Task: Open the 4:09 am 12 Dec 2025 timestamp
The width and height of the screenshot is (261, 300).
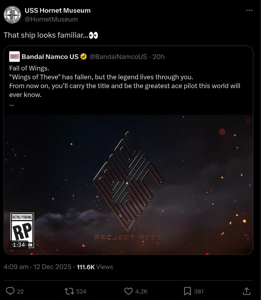Action: coord(37,267)
